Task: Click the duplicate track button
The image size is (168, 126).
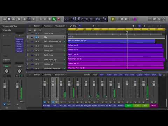Action: click(x=35, y=30)
